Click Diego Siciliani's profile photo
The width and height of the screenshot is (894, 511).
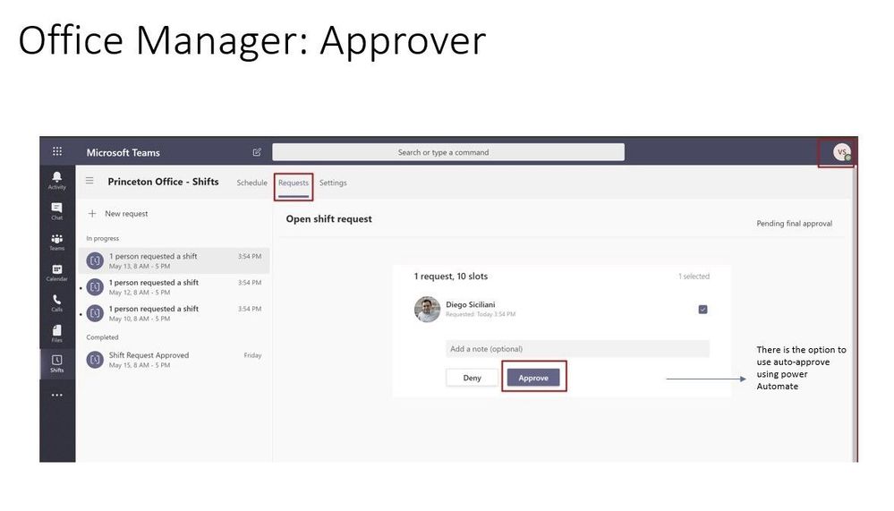[427, 309]
